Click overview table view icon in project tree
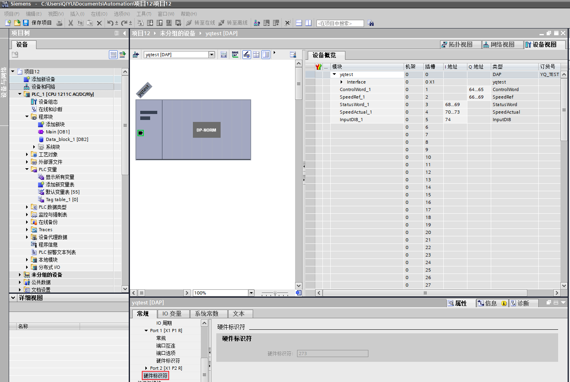Viewport: 570px width, 382px height. coord(113,55)
